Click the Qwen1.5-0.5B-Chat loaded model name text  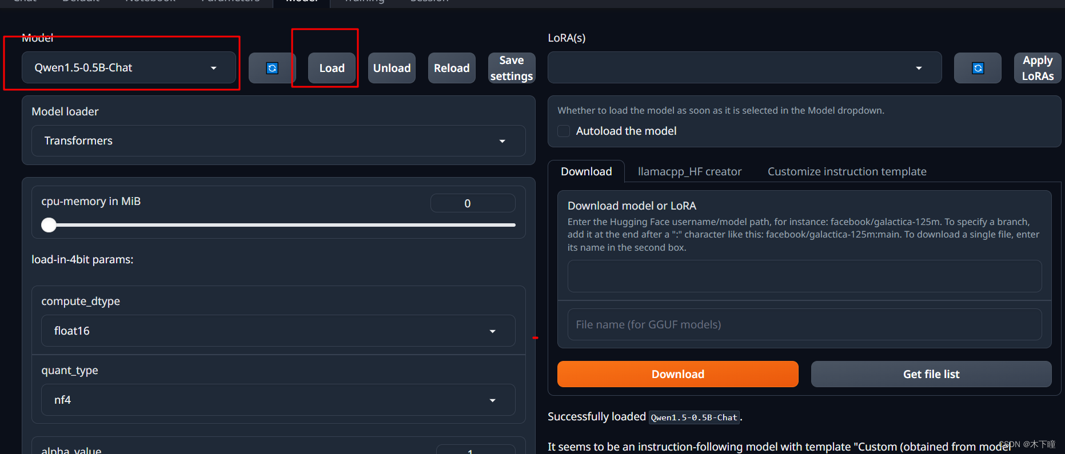click(694, 417)
